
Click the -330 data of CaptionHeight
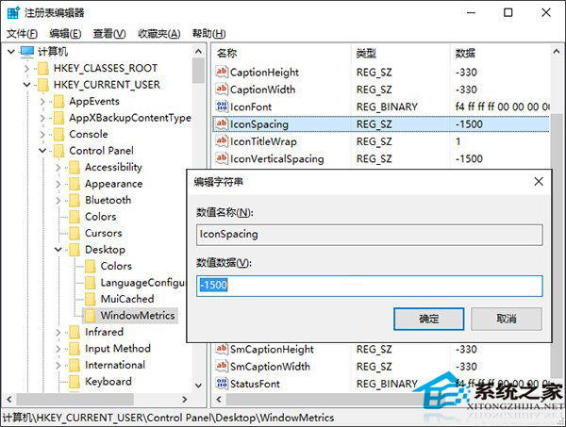pyautogui.click(x=466, y=73)
